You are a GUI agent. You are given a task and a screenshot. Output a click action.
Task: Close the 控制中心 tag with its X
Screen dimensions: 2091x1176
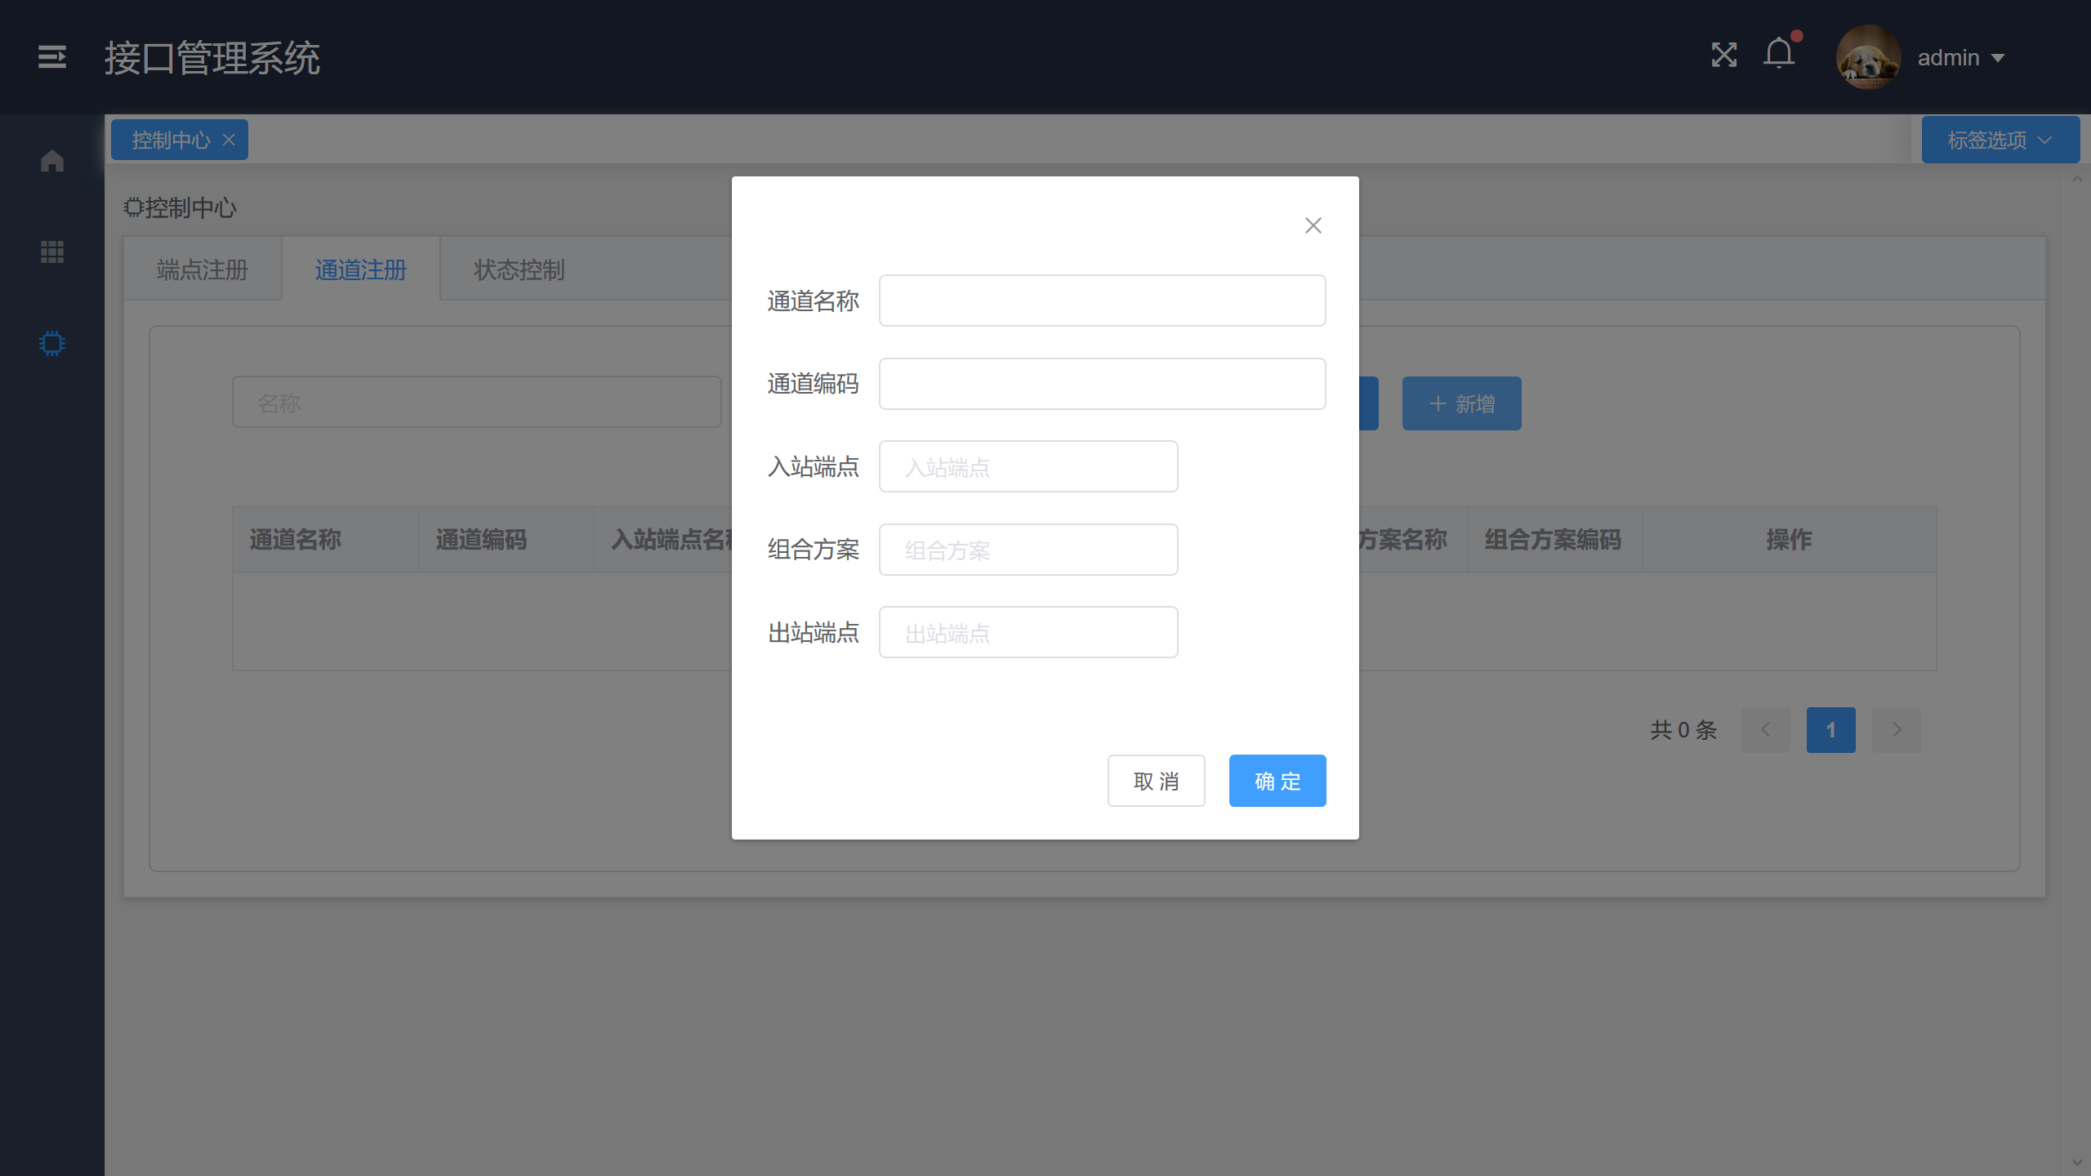[230, 140]
